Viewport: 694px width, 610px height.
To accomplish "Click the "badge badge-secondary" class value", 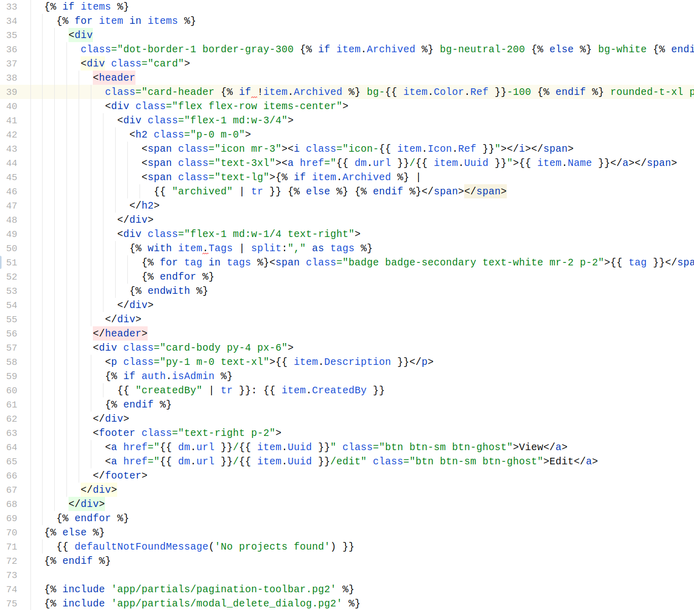I will [x=412, y=262].
